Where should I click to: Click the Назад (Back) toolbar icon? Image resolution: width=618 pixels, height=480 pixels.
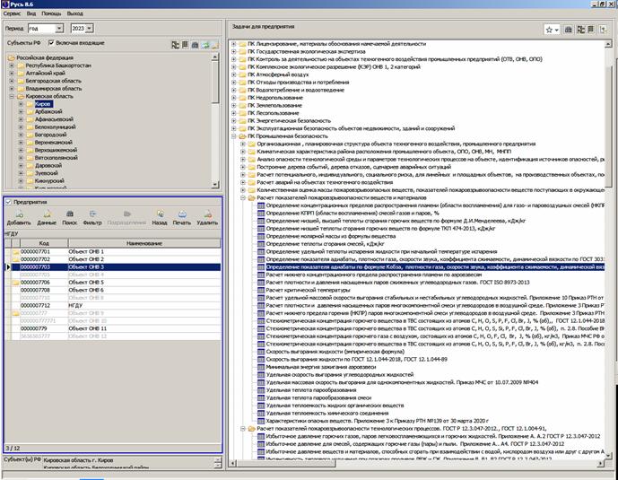click(x=159, y=216)
